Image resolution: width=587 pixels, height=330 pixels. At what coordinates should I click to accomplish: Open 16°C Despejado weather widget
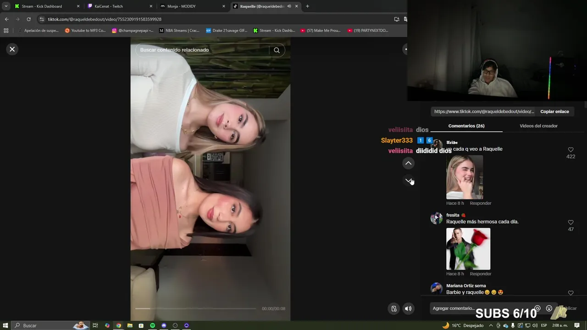click(463, 325)
